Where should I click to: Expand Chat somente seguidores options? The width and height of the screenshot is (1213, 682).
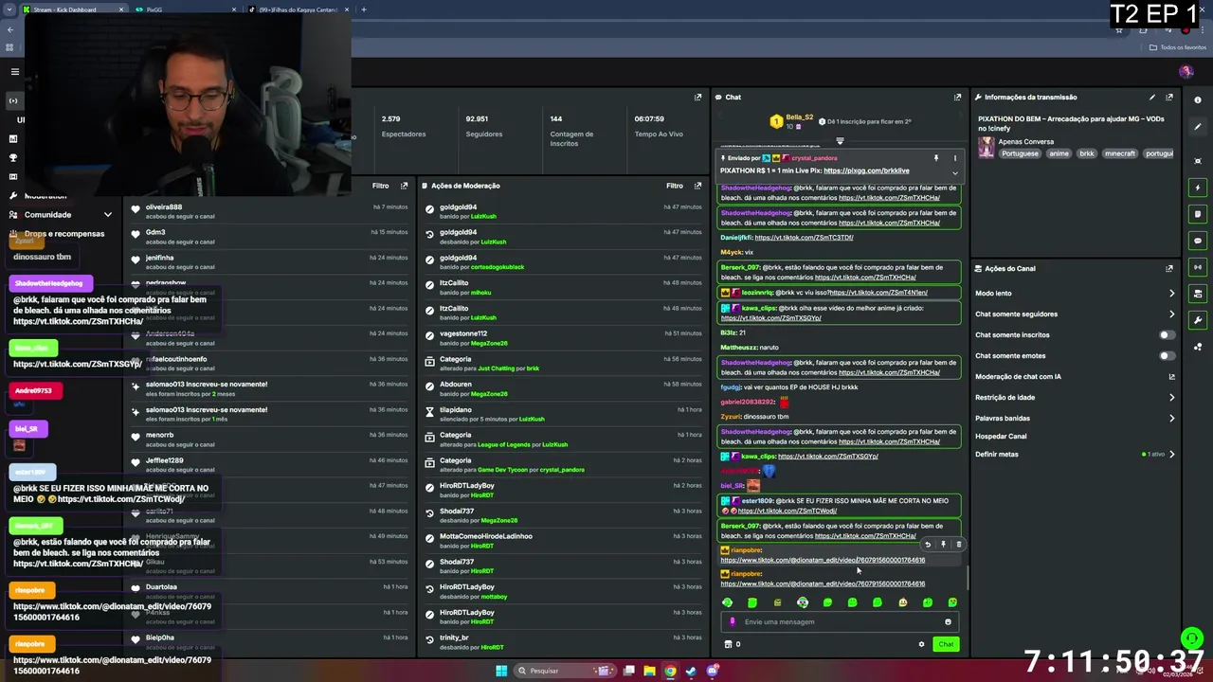(x=1171, y=314)
